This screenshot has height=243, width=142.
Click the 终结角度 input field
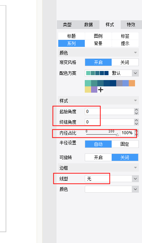pos(109,122)
